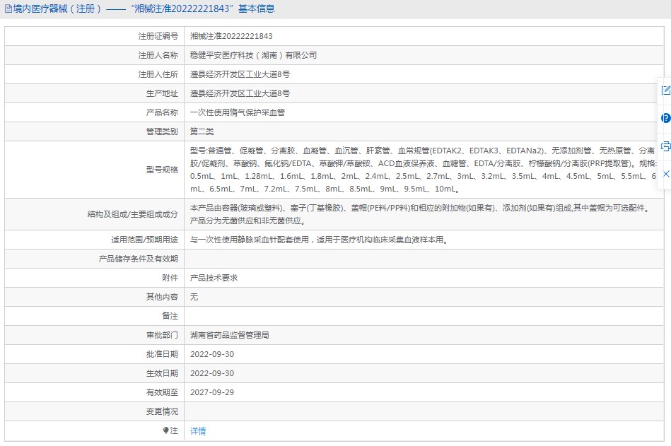Click the 生产地址 label cell
The height and width of the screenshot is (446, 671).
pos(95,93)
